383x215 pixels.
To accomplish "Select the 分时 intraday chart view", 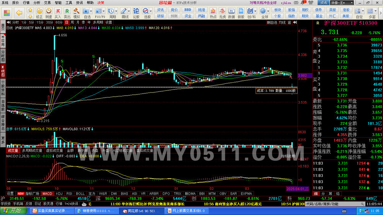I will (x=15, y=22).
